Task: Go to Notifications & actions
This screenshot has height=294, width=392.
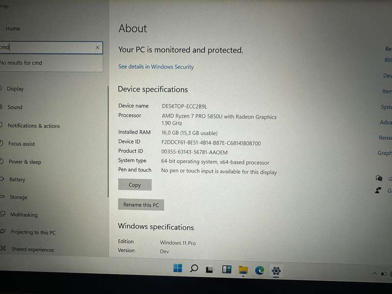Action: click(x=34, y=126)
